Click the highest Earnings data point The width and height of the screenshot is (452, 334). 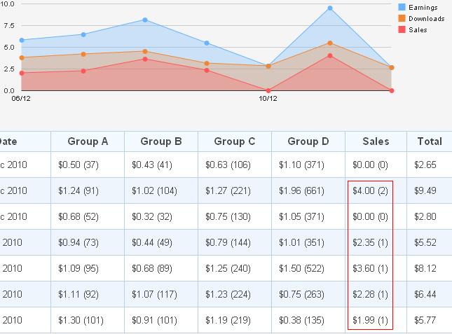click(329, 8)
